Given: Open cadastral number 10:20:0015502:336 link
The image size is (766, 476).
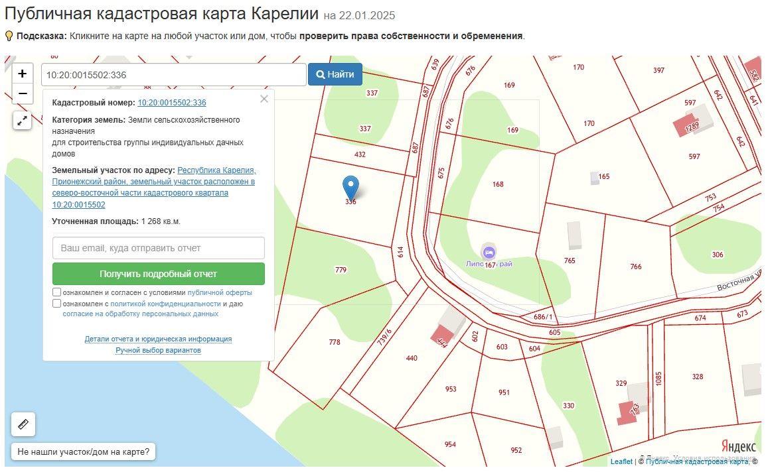Looking at the screenshot, I should click(172, 103).
